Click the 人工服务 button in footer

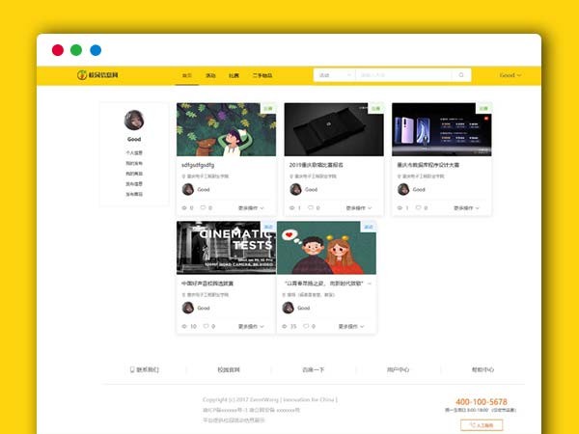point(481,424)
